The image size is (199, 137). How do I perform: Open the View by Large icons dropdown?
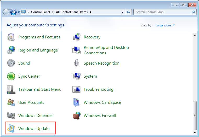click(165, 25)
